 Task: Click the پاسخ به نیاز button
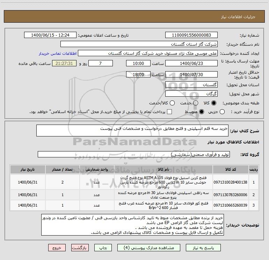click(x=203, y=248)
